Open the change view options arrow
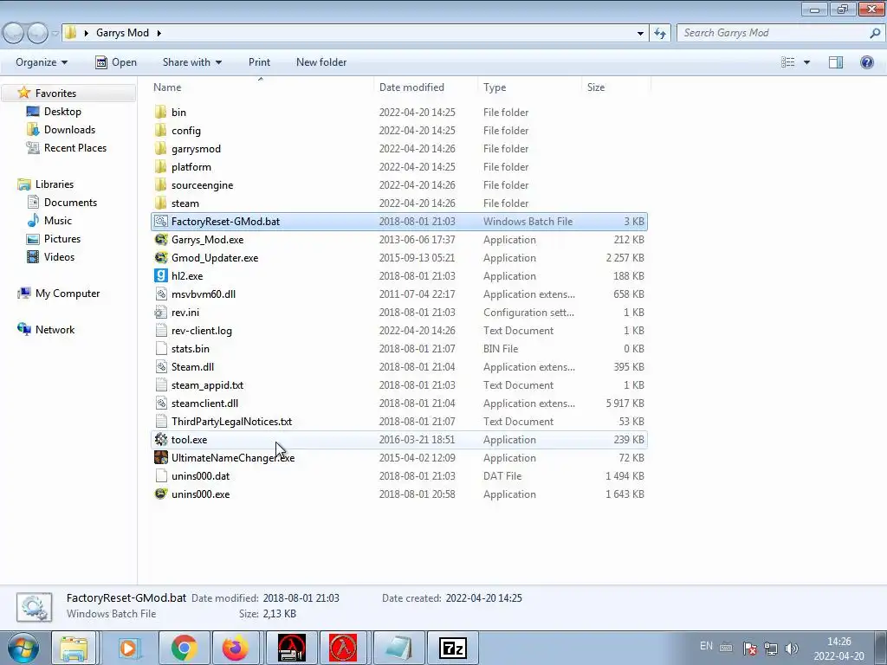The height and width of the screenshot is (665, 887). click(806, 62)
